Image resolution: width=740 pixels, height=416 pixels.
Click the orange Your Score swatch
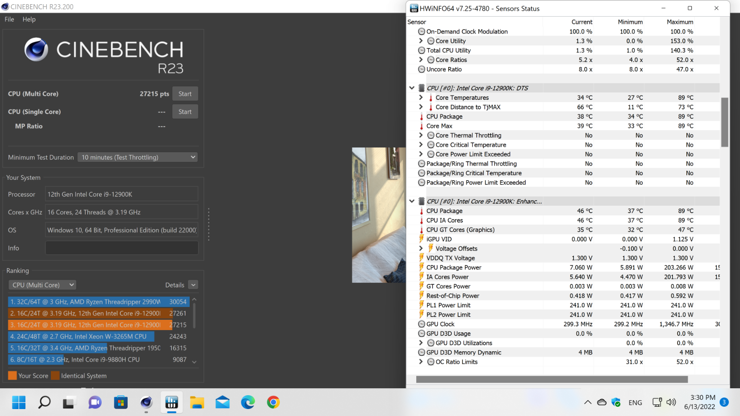(x=12, y=375)
